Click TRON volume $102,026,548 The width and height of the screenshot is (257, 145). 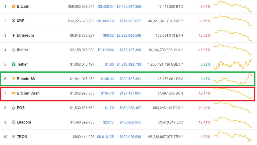(x=130, y=137)
